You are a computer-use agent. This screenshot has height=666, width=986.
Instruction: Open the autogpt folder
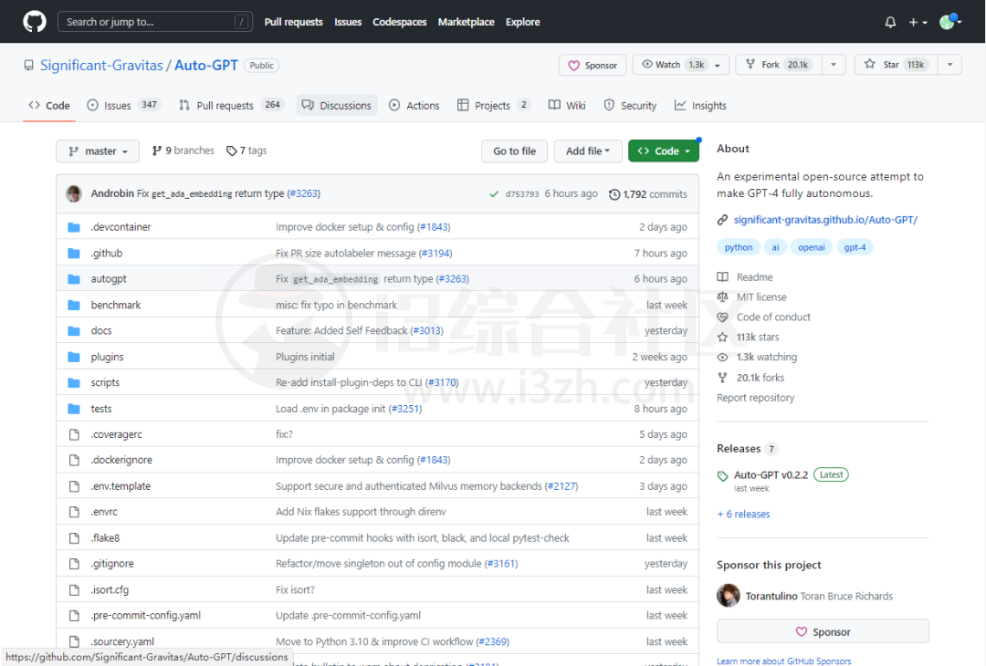[x=108, y=279]
